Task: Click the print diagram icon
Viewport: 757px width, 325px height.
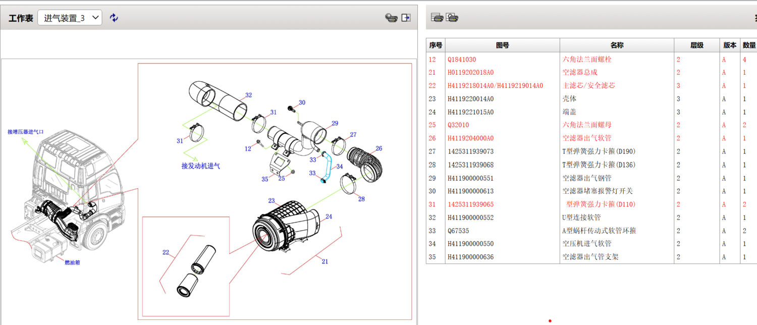Action: point(391,18)
